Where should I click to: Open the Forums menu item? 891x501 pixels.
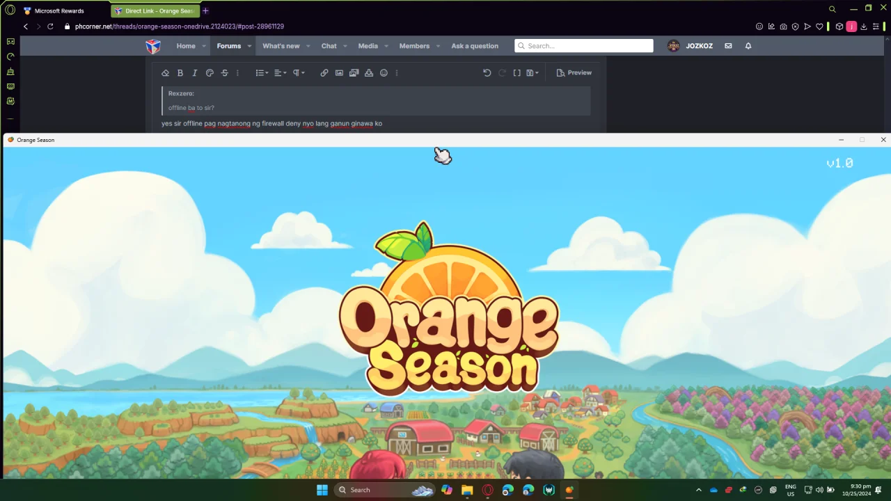[229, 46]
